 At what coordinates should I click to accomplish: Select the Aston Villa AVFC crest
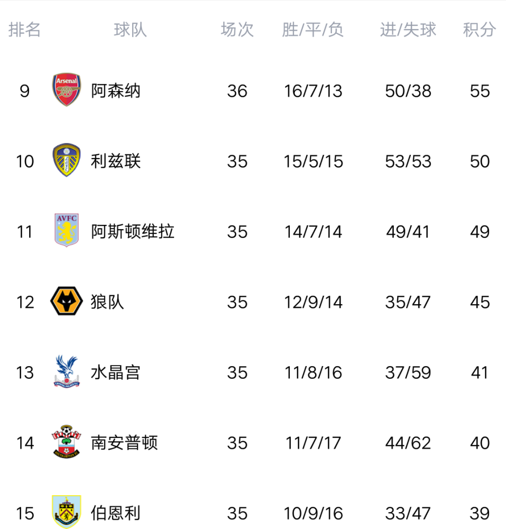[x=67, y=230]
